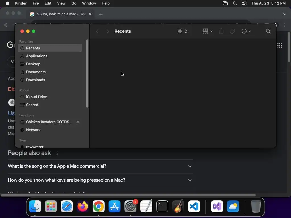
Task: Open the weather cloud app in Dock
Action: coord(233,206)
